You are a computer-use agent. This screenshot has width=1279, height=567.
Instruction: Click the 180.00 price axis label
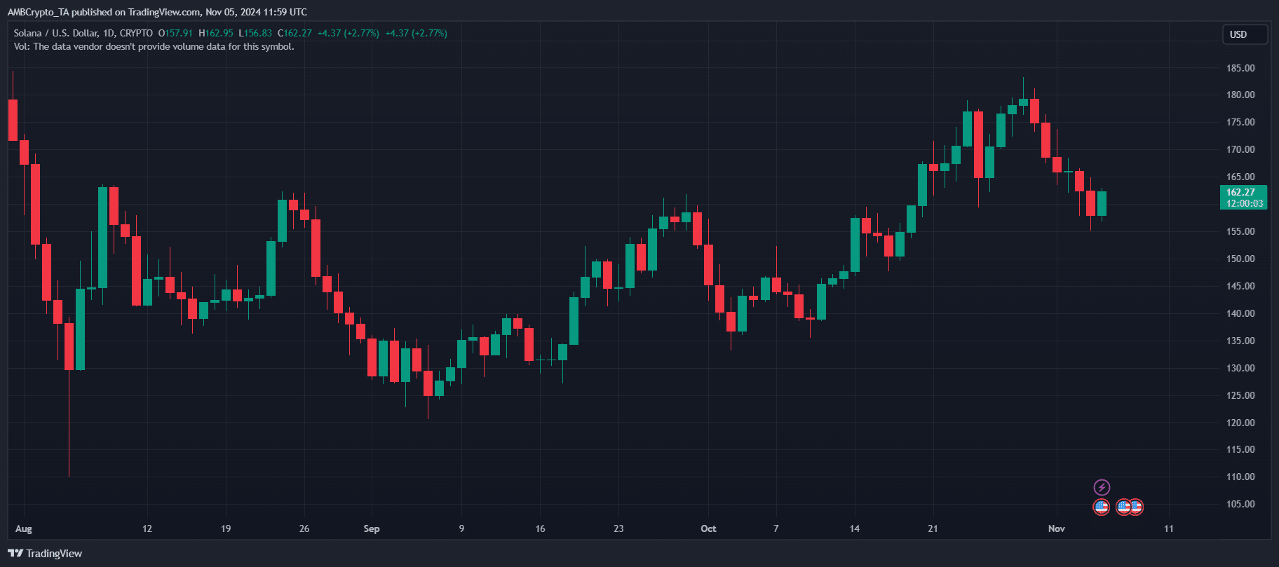tap(1240, 95)
